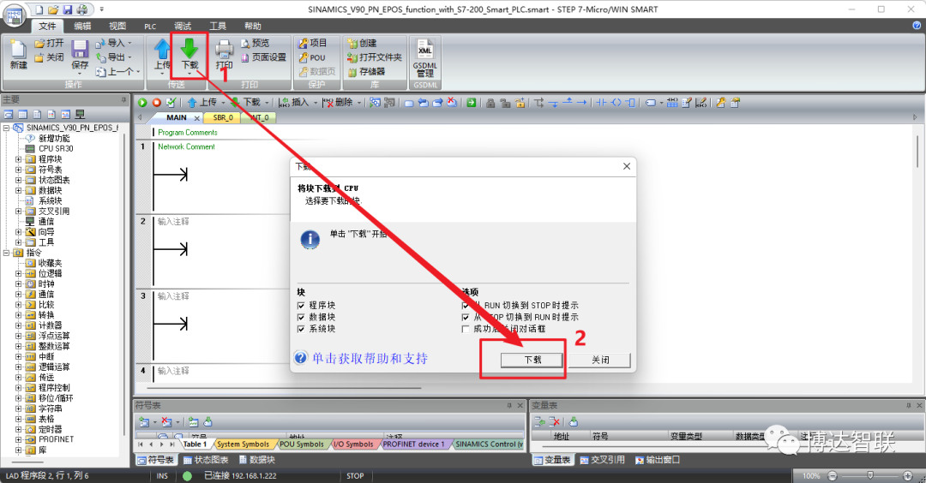
Task: Open the GSDML management XML icon
Action: [424, 50]
